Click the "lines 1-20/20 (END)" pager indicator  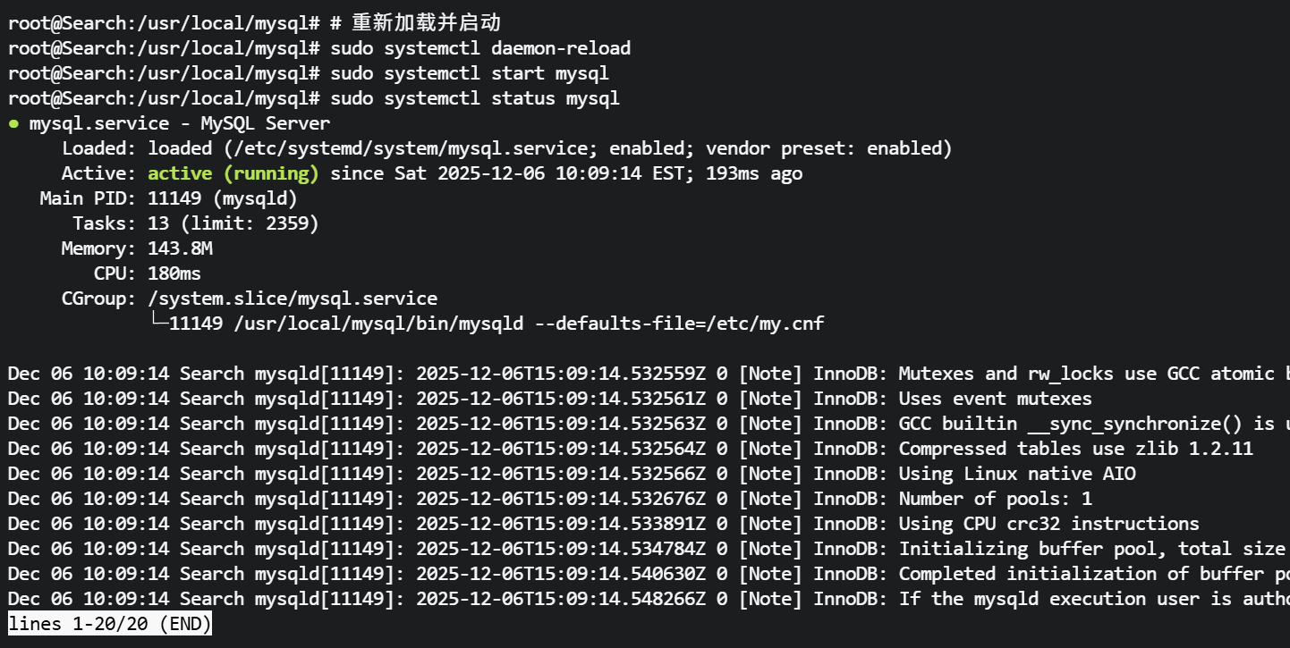(x=110, y=624)
